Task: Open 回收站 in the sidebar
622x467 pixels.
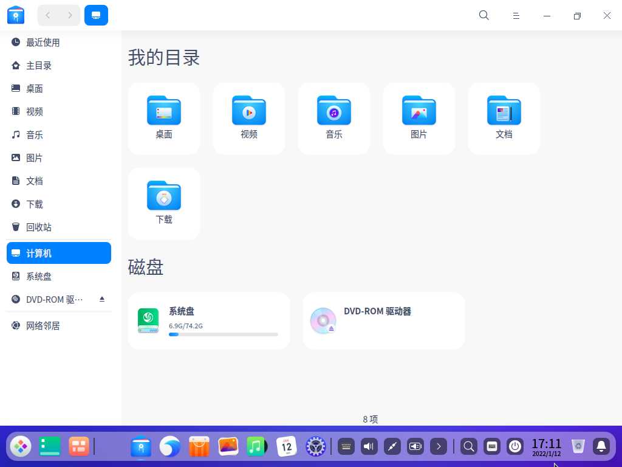Action: point(59,227)
